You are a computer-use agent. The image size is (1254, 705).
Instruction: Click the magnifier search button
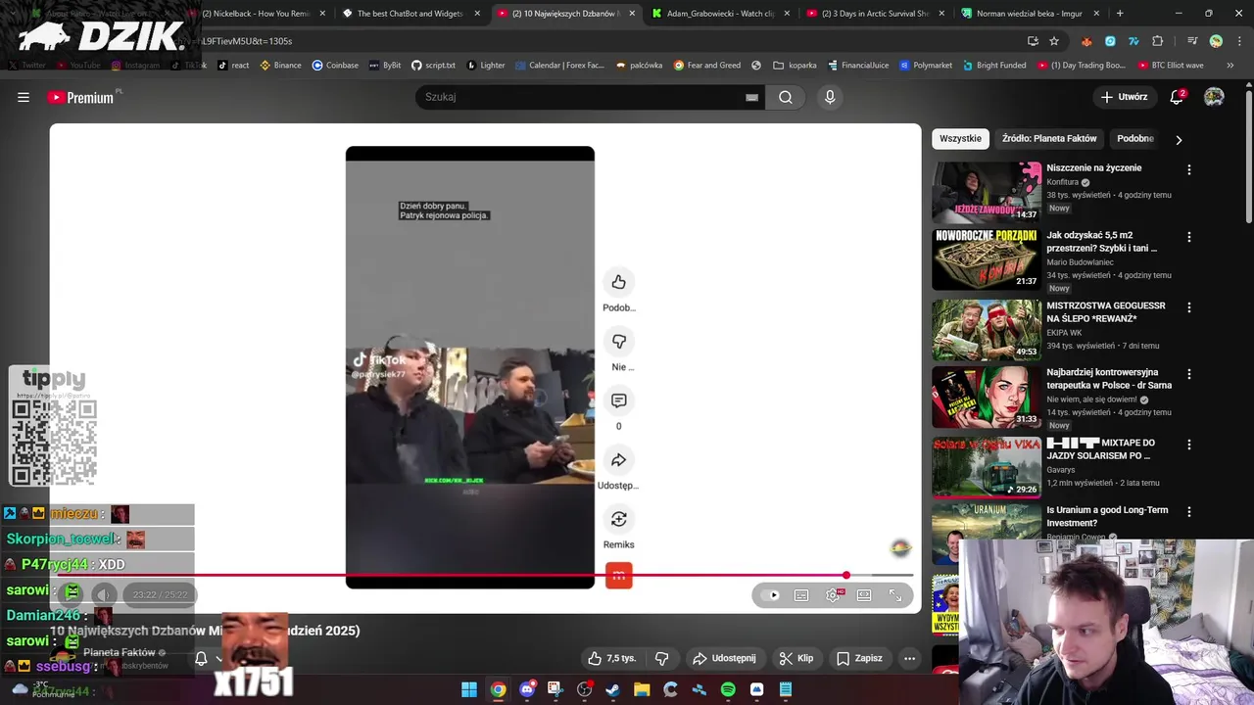pyautogui.click(x=786, y=97)
